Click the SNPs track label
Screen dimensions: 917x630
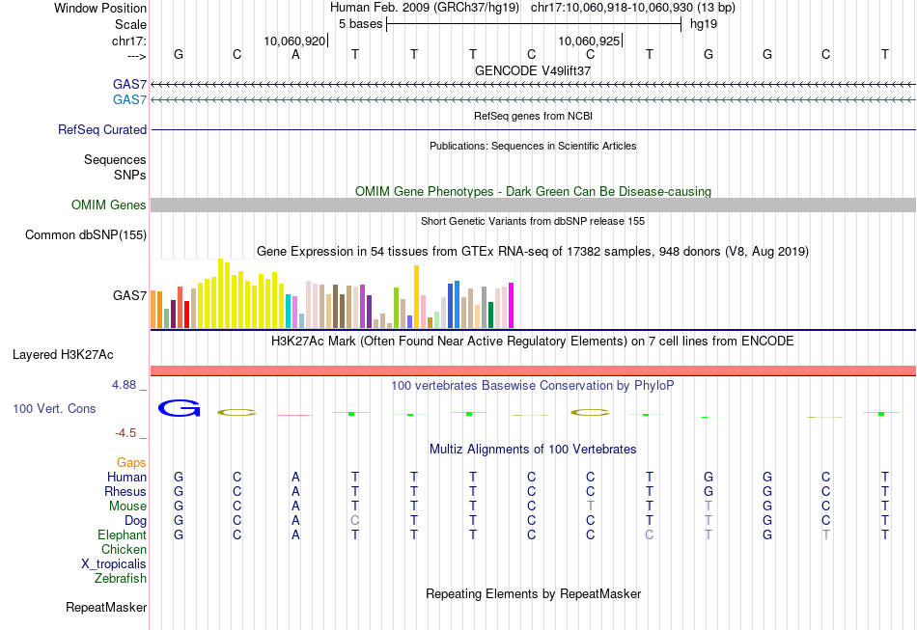pyautogui.click(x=130, y=175)
